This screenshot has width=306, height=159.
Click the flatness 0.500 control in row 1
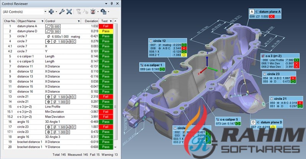[53, 26]
